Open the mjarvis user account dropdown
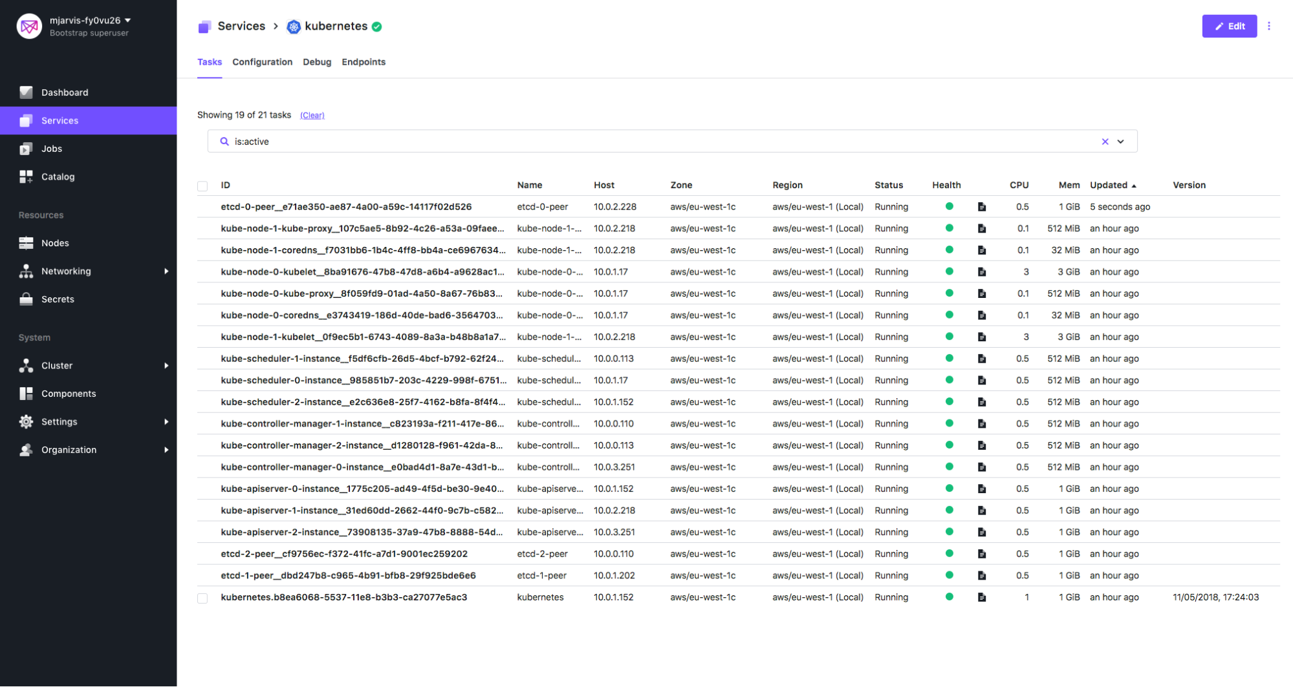 (x=127, y=20)
